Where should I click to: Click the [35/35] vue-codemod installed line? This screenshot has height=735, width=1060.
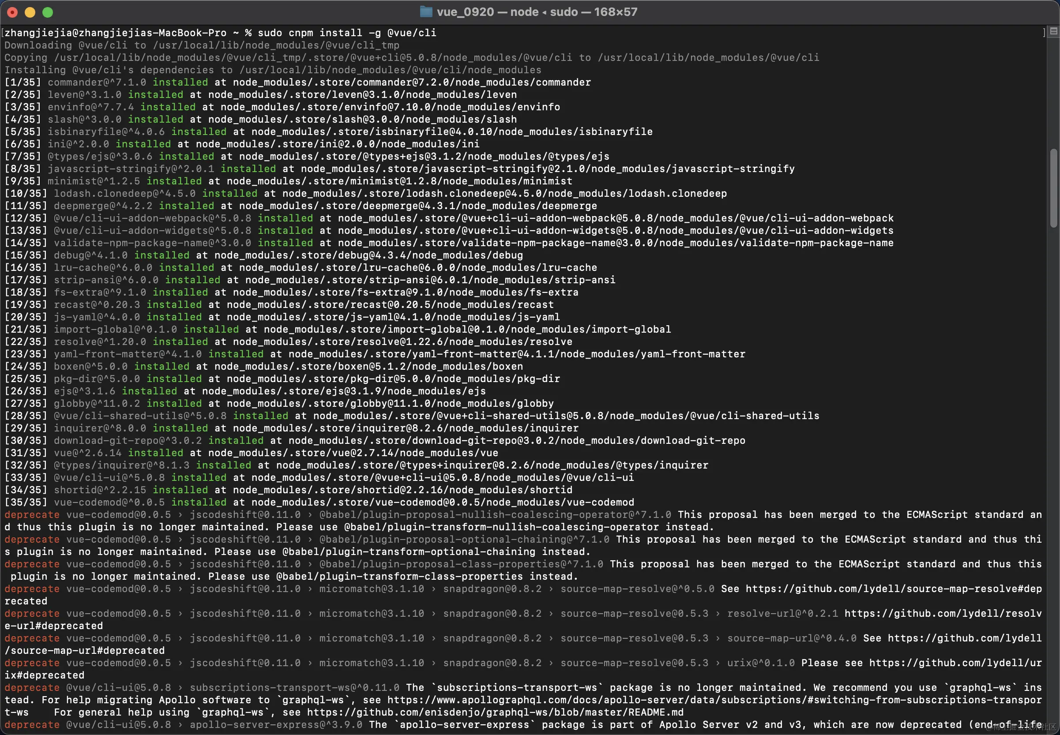point(319,502)
